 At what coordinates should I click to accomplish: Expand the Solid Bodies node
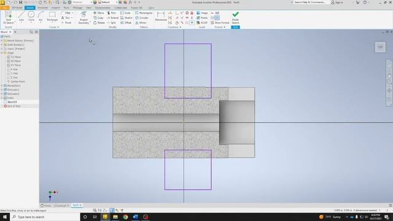[2, 45]
